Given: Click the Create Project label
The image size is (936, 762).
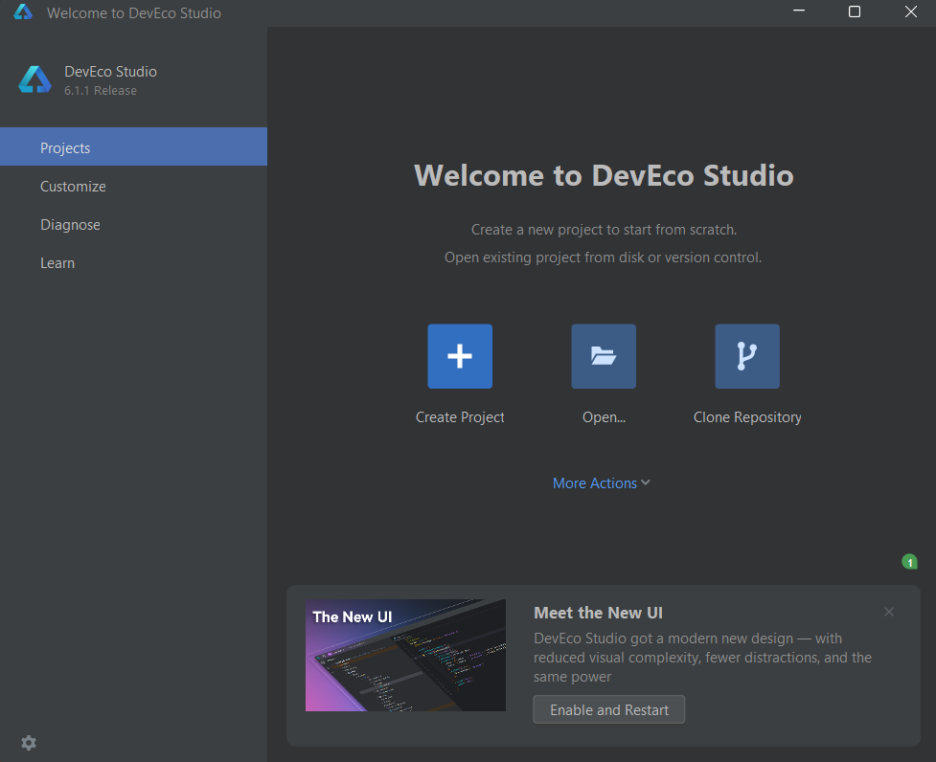Looking at the screenshot, I should pyautogui.click(x=460, y=416).
